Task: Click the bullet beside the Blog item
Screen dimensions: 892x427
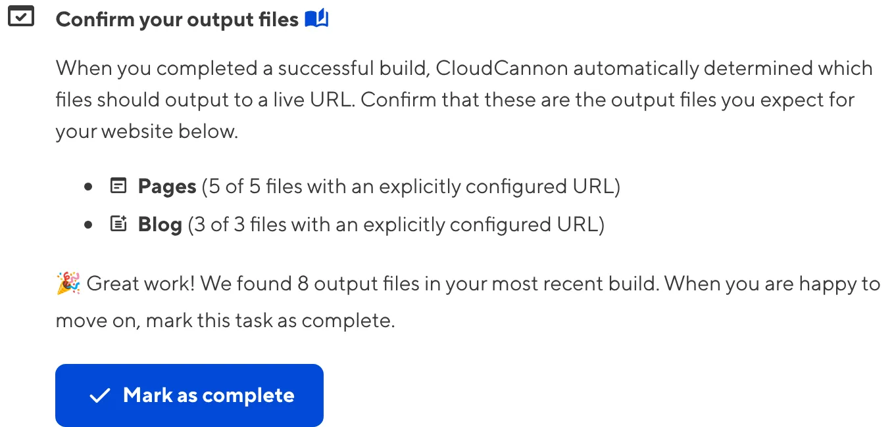Action: [x=88, y=224]
